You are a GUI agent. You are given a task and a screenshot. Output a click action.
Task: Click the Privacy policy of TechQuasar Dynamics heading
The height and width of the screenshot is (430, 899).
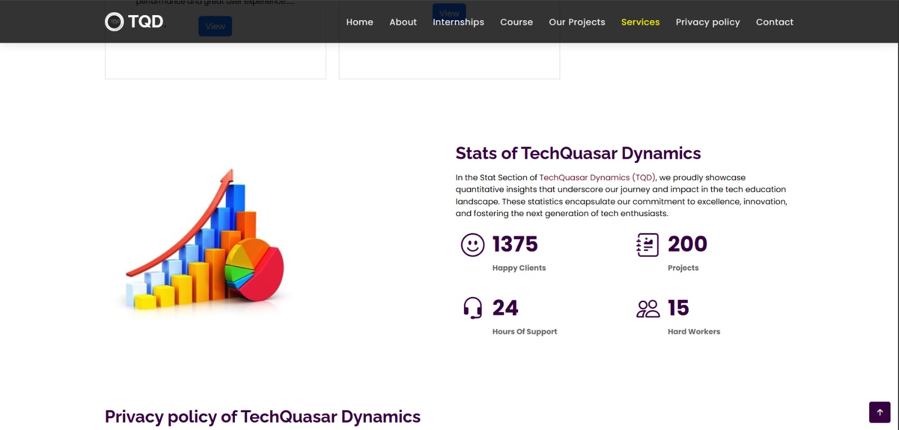(262, 417)
